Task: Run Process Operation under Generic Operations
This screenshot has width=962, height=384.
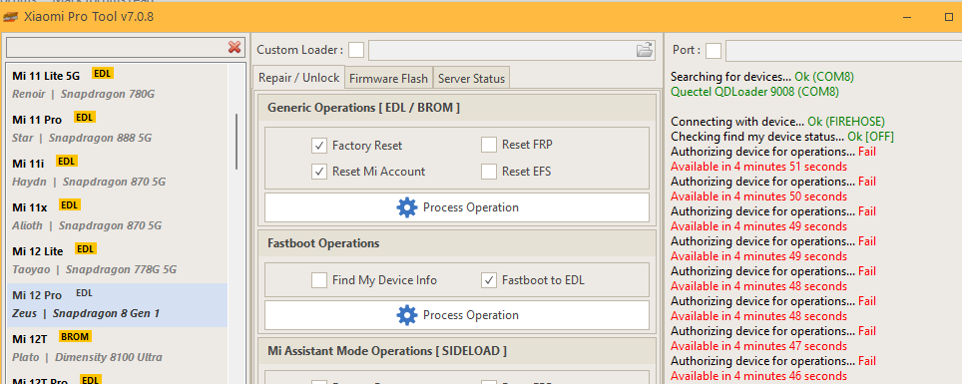Action: pos(456,207)
